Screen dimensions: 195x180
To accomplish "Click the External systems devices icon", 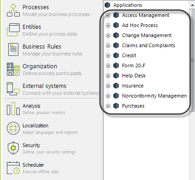I will [13, 89].
